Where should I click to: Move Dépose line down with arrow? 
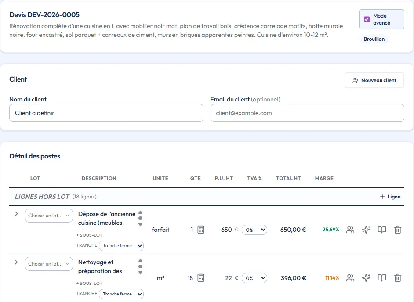pyautogui.click(x=141, y=224)
